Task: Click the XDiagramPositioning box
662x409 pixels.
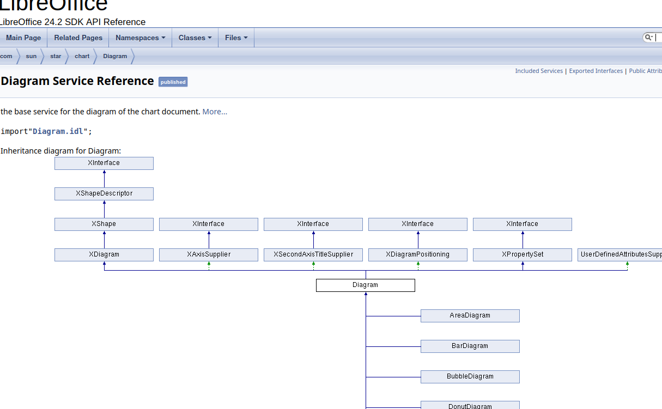Action: (418, 254)
